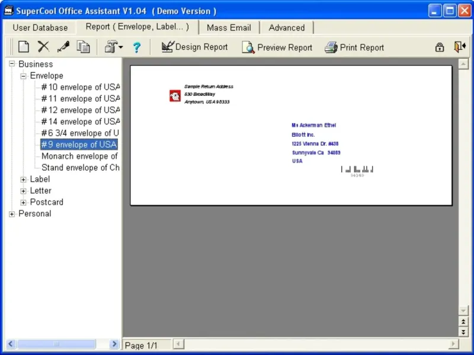Click the postal barcode on envelope

click(x=357, y=171)
